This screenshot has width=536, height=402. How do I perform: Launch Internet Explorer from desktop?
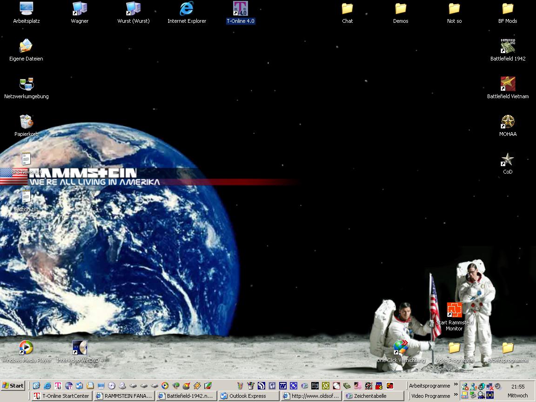pyautogui.click(x=187, y=13)
